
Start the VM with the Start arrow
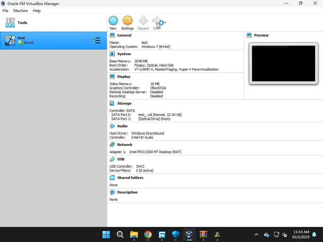[x=157, y=20]
